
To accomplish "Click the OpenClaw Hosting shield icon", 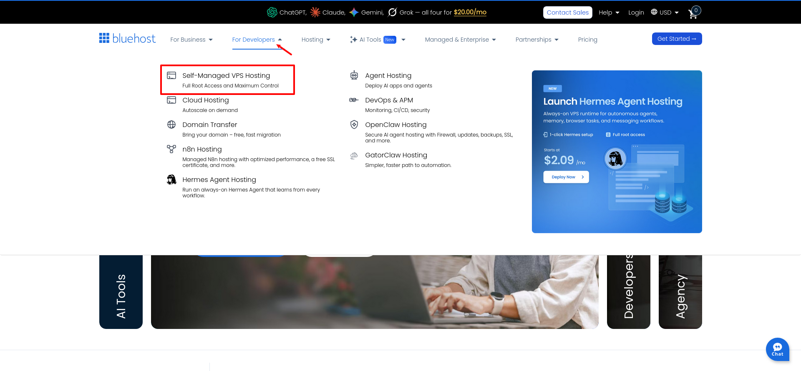I will coord(354,124).
